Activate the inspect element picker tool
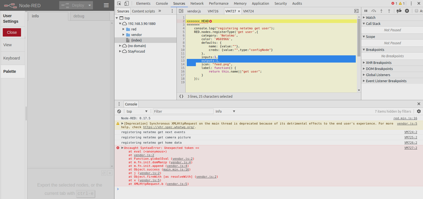Viewport: 423px width, 199px height. [118, 3]
